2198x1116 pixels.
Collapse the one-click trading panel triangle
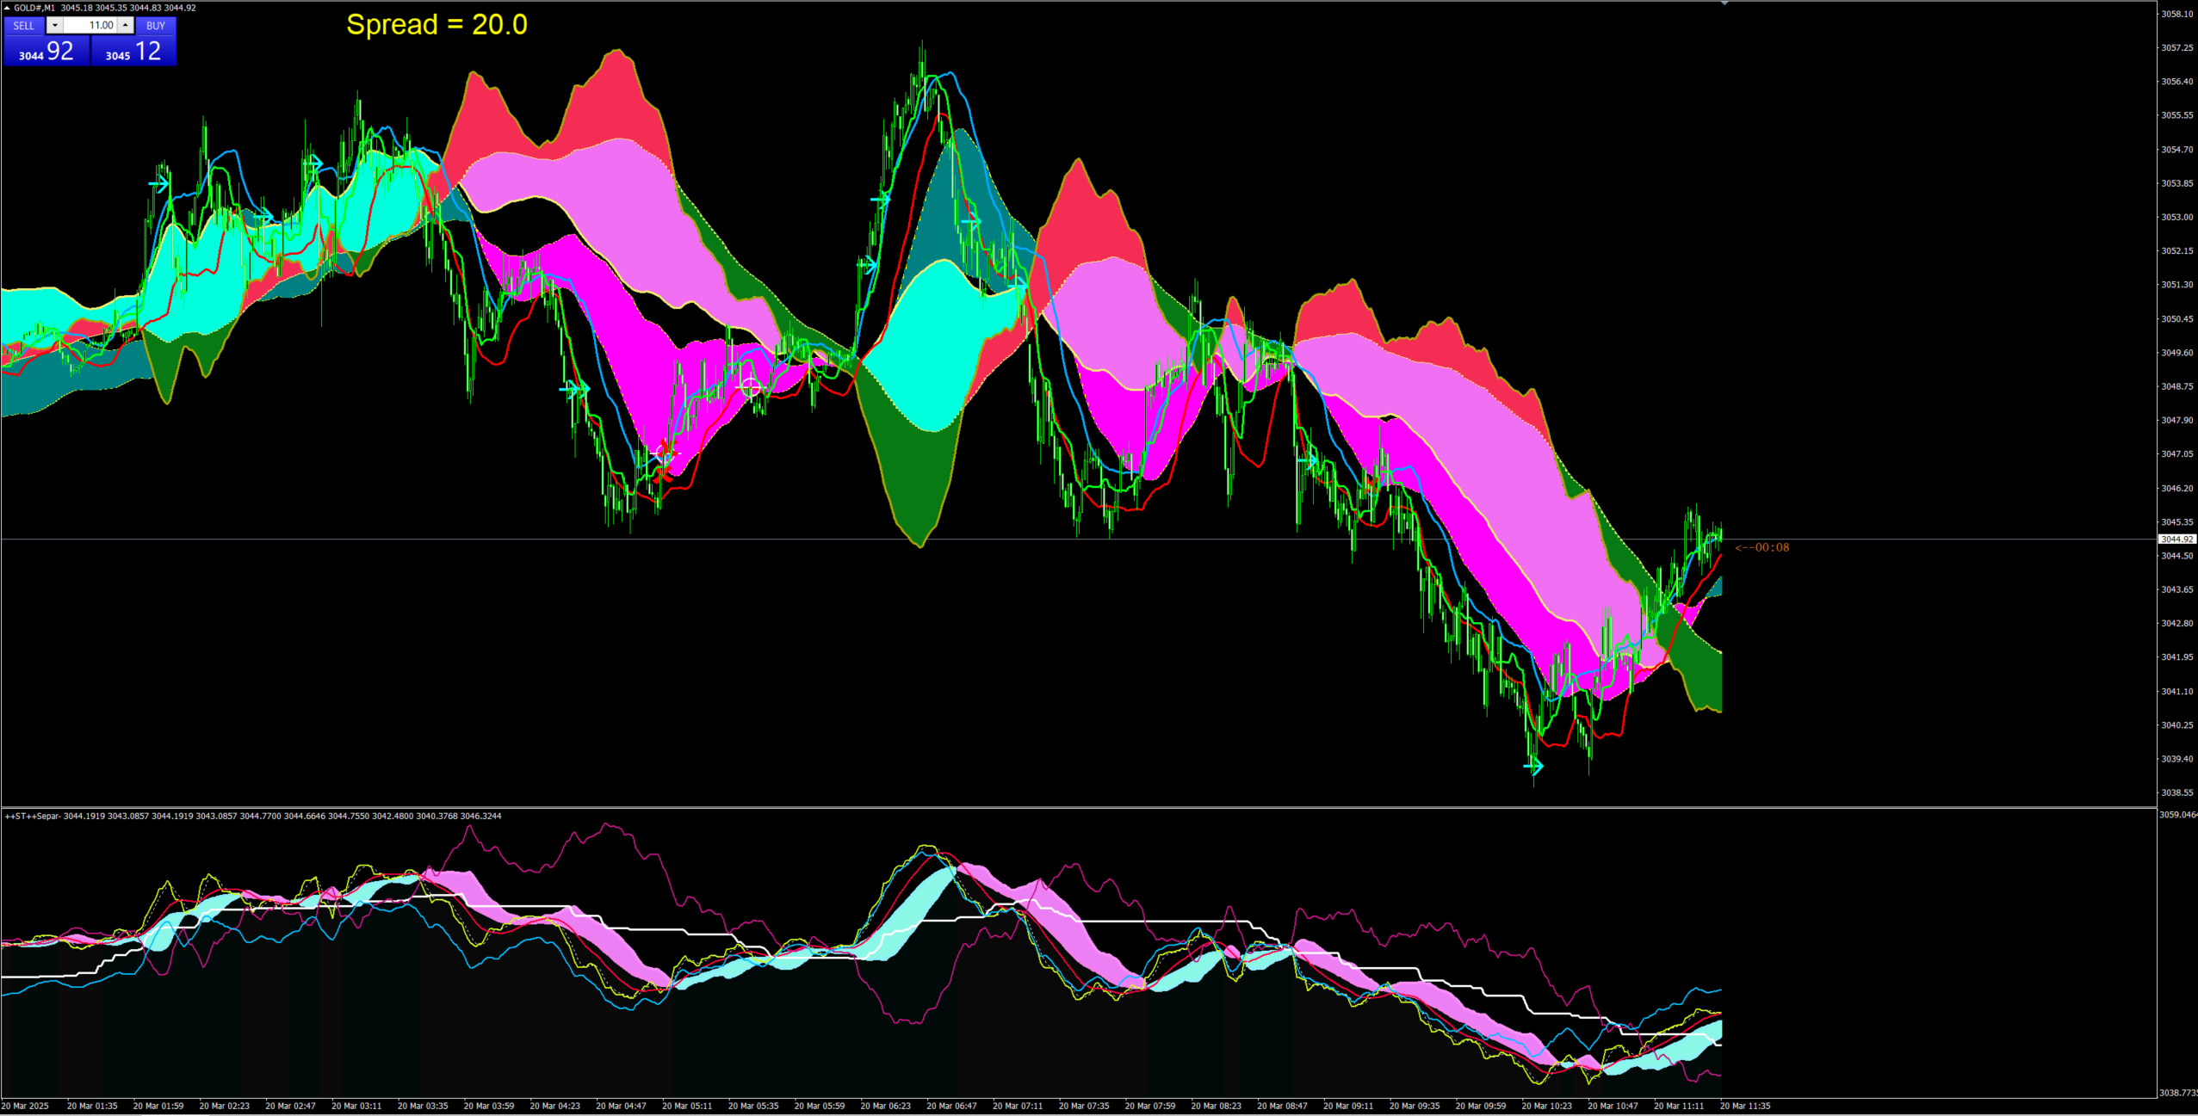point(7,8)
